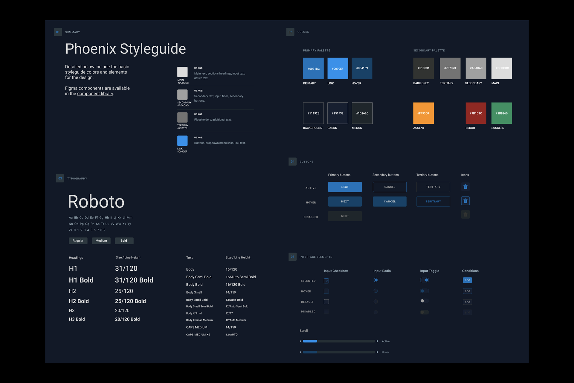Switch off the selected input toggle
Image resolution: width=574 pixels, height=383 pixels.
pos(424,280)
